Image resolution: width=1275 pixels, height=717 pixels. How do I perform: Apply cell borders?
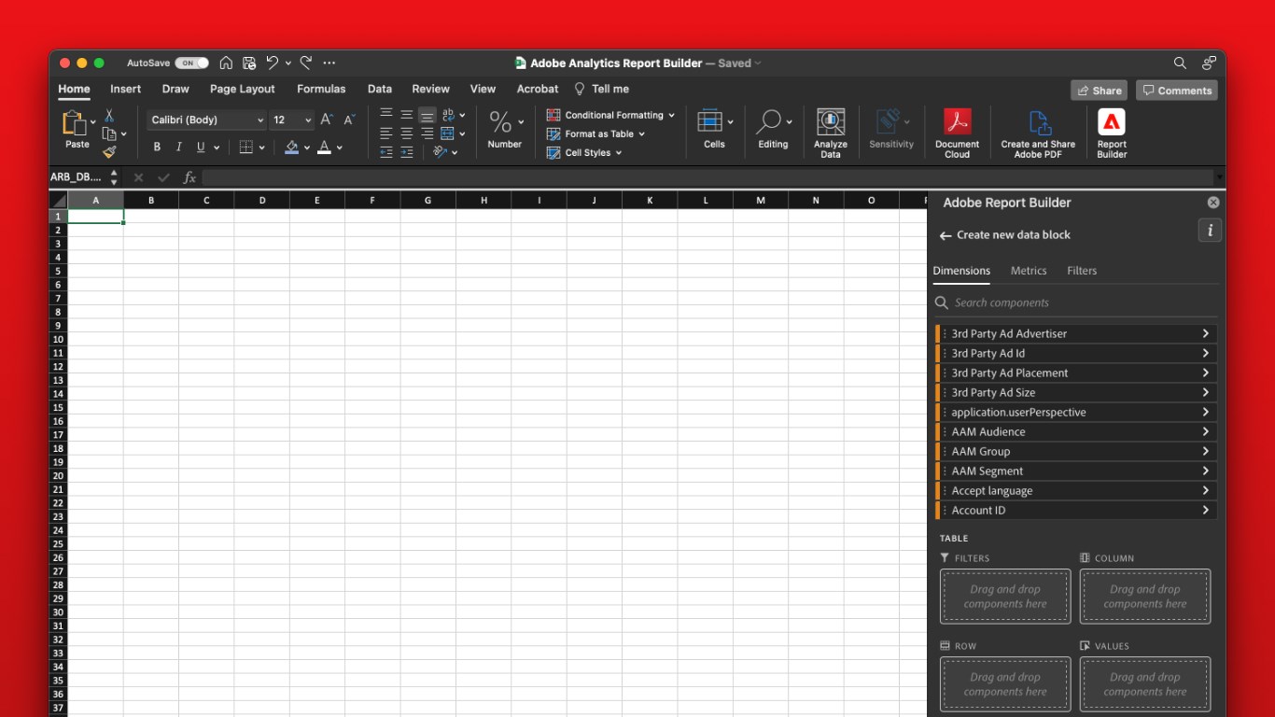tap(246, 147)
